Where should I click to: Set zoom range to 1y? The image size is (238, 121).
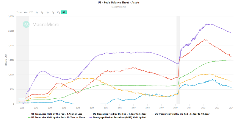pyautogui.click(x=37, y=12)
